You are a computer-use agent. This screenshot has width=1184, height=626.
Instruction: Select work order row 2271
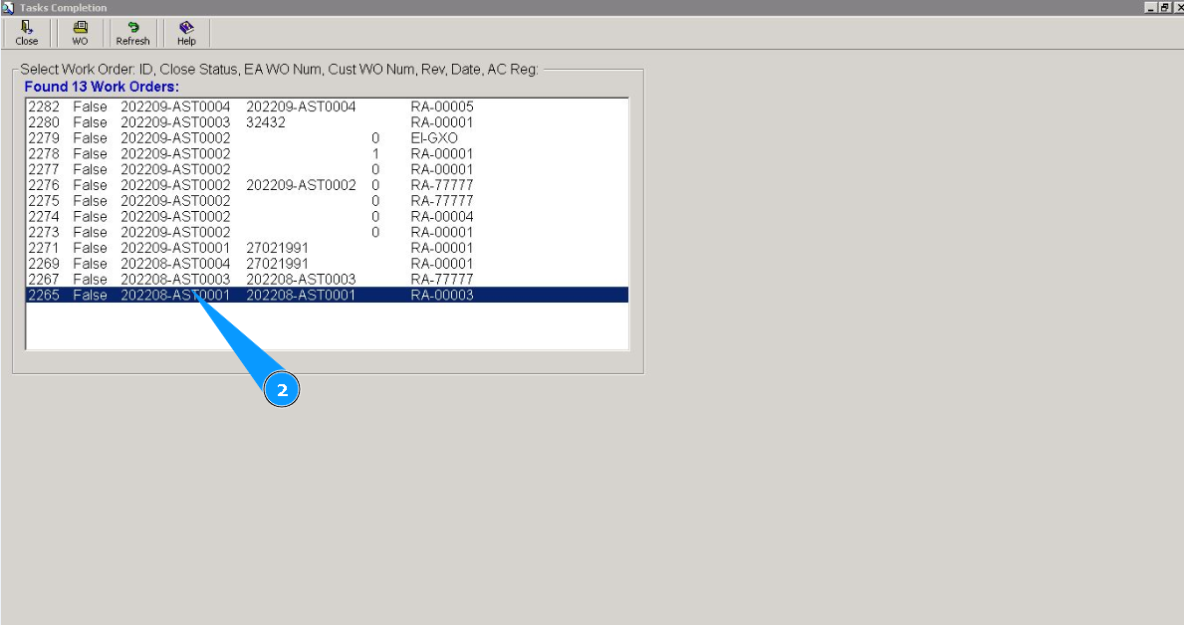click(x=327, y=248)
